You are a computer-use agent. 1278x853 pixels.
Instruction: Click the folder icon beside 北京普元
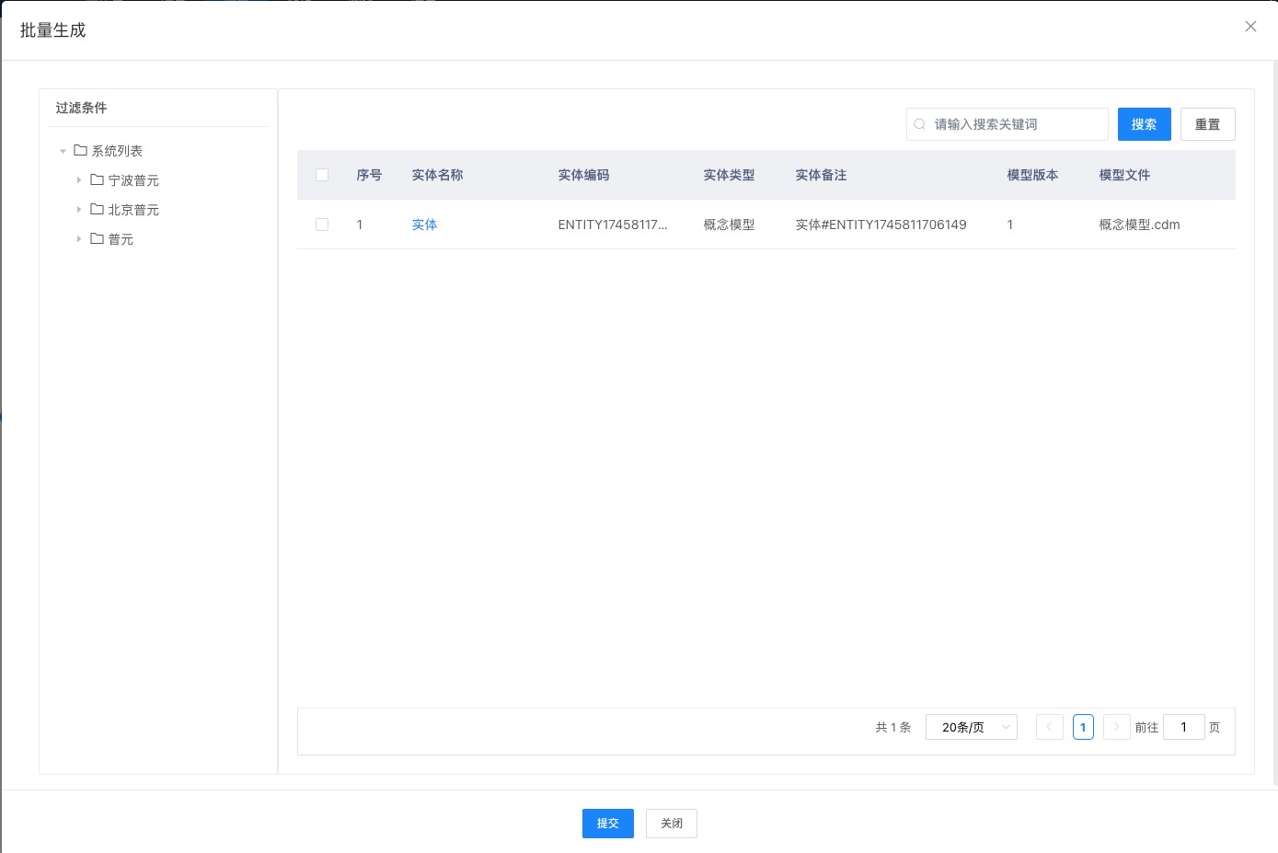tap(98, 209)
